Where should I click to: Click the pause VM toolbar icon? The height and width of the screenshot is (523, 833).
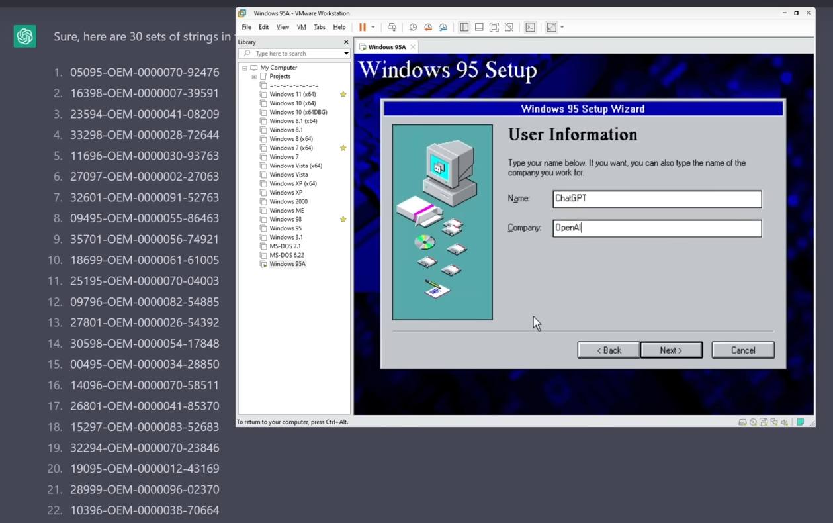(363, 27)
